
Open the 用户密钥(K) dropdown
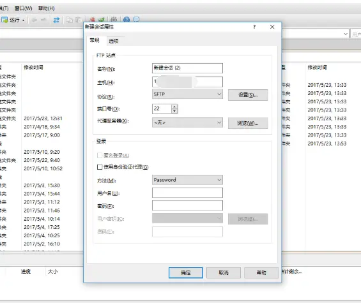coord(187,218)
